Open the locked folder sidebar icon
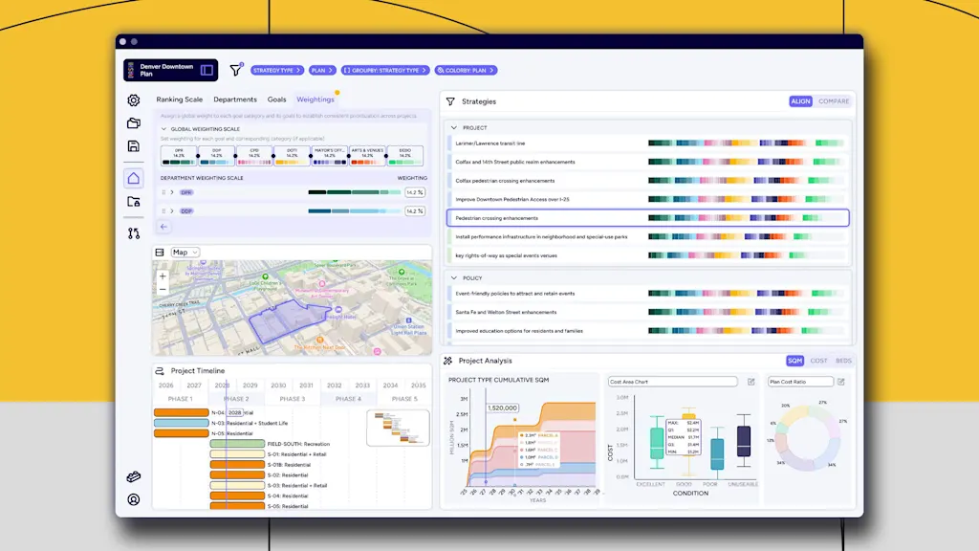The image size is (979, 551). pos(134,202)
